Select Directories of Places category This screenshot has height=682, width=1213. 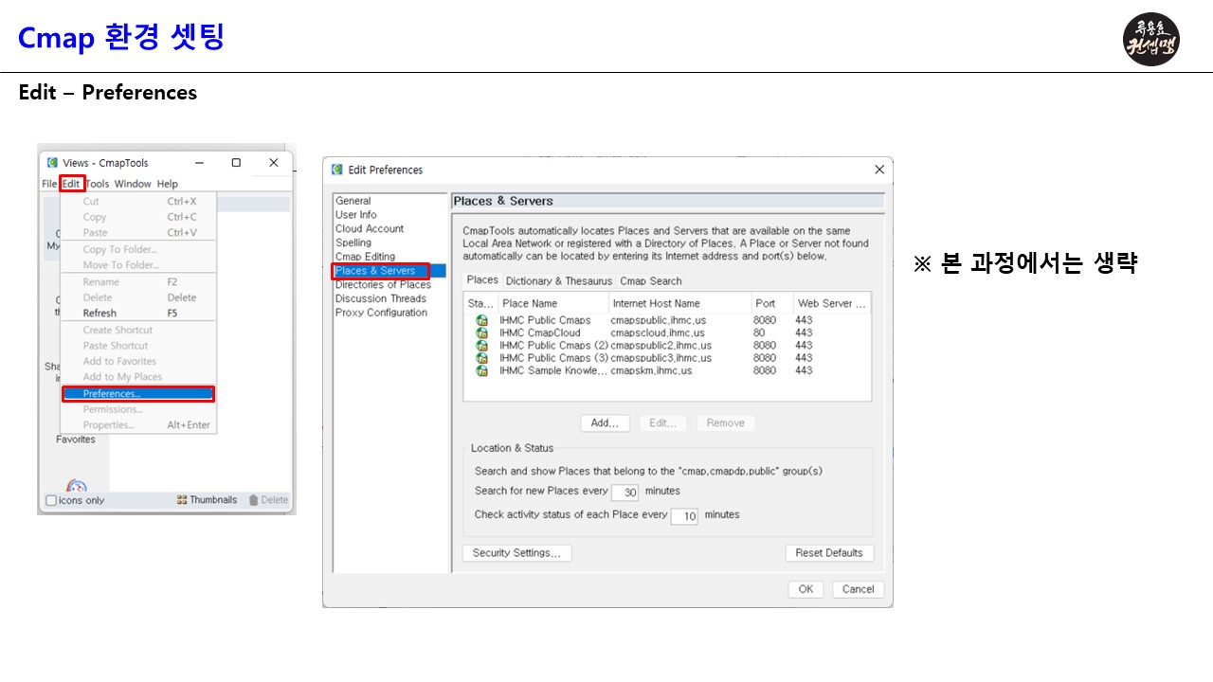coord(383,285)
